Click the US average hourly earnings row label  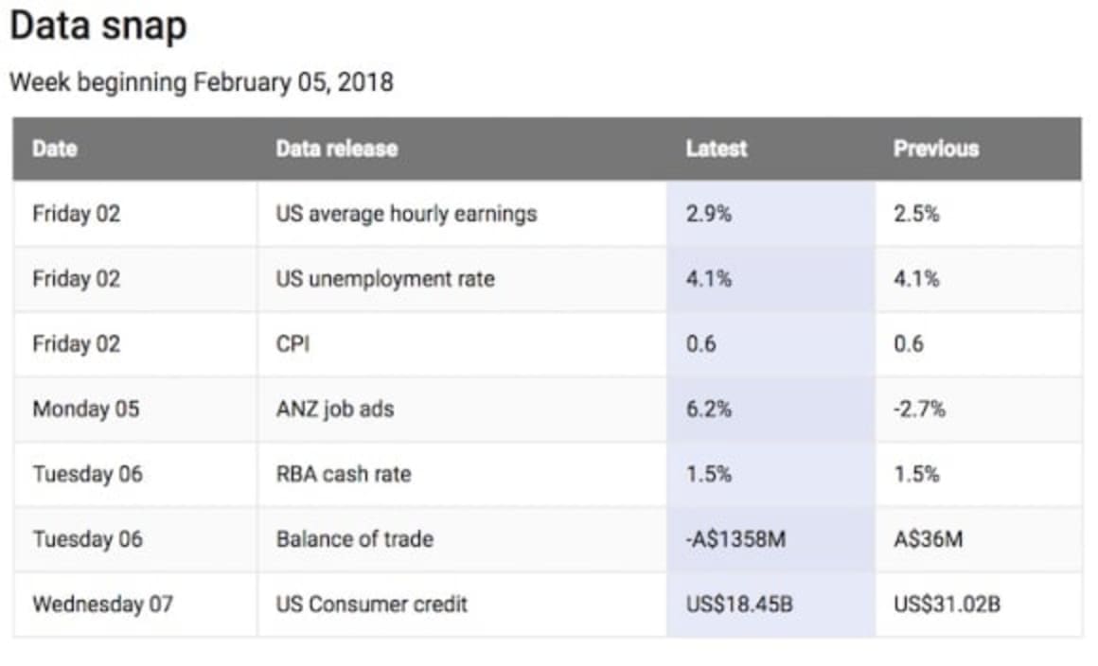pyautogui.click(x=405, y=214)
